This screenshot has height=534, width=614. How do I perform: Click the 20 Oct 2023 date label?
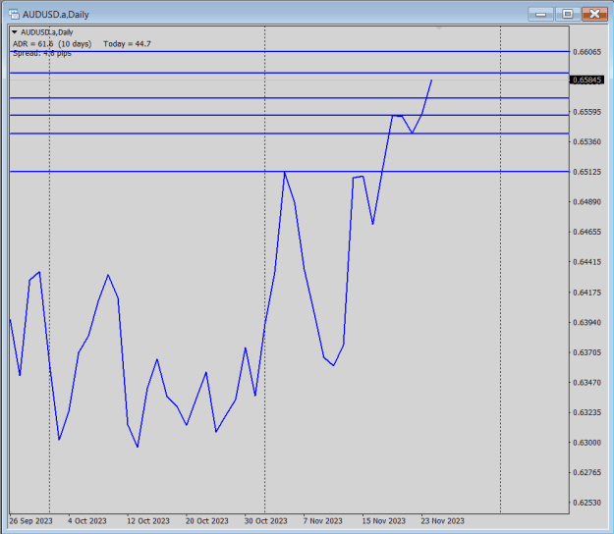tap(206, 521)
